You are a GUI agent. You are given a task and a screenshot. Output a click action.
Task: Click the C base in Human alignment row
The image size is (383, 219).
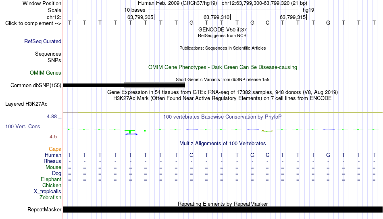point(267,155)
